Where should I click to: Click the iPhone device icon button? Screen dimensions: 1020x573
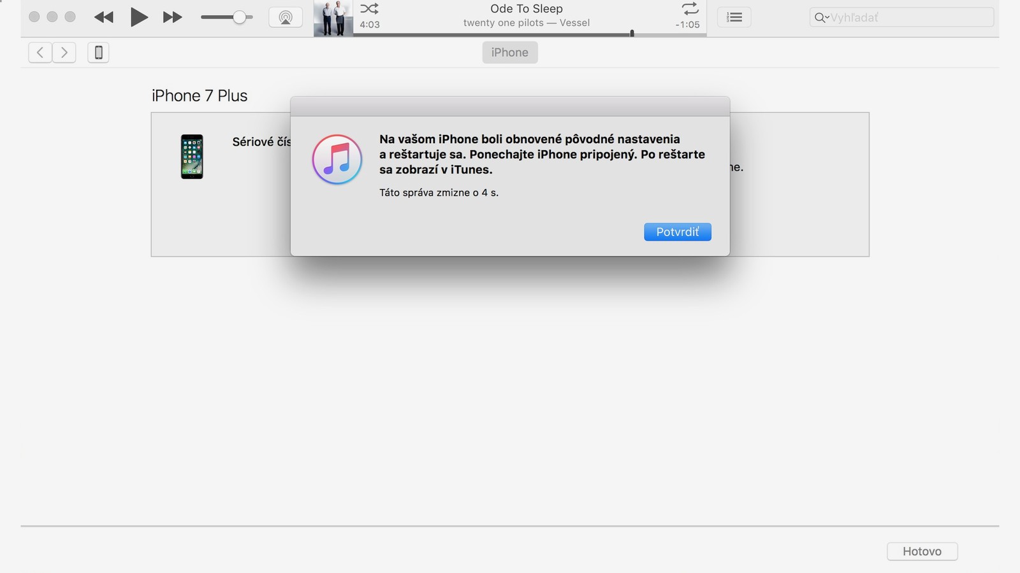coord(98,52)
